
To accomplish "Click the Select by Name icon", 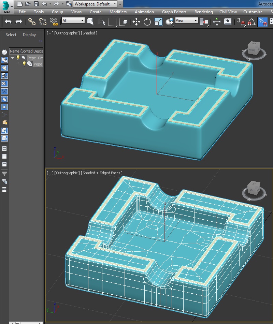I will click(101, 21).
